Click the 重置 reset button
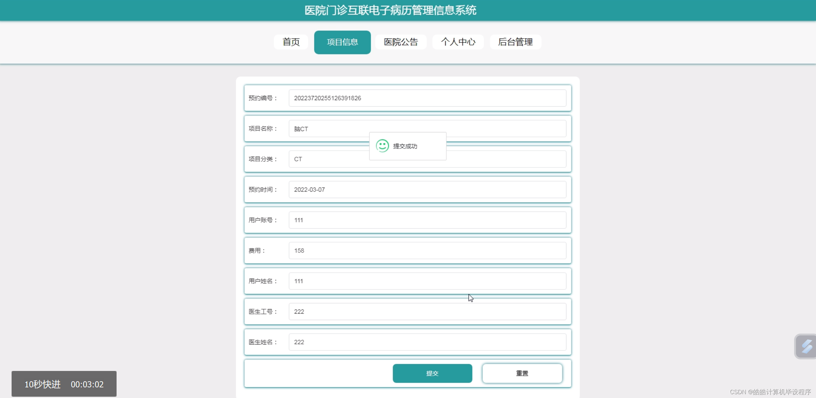Viewport: 816px width, 398px height. (x=522, y=373)
